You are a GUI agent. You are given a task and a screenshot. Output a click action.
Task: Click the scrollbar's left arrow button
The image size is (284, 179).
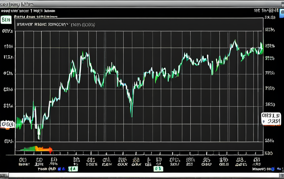pos(4,175)
